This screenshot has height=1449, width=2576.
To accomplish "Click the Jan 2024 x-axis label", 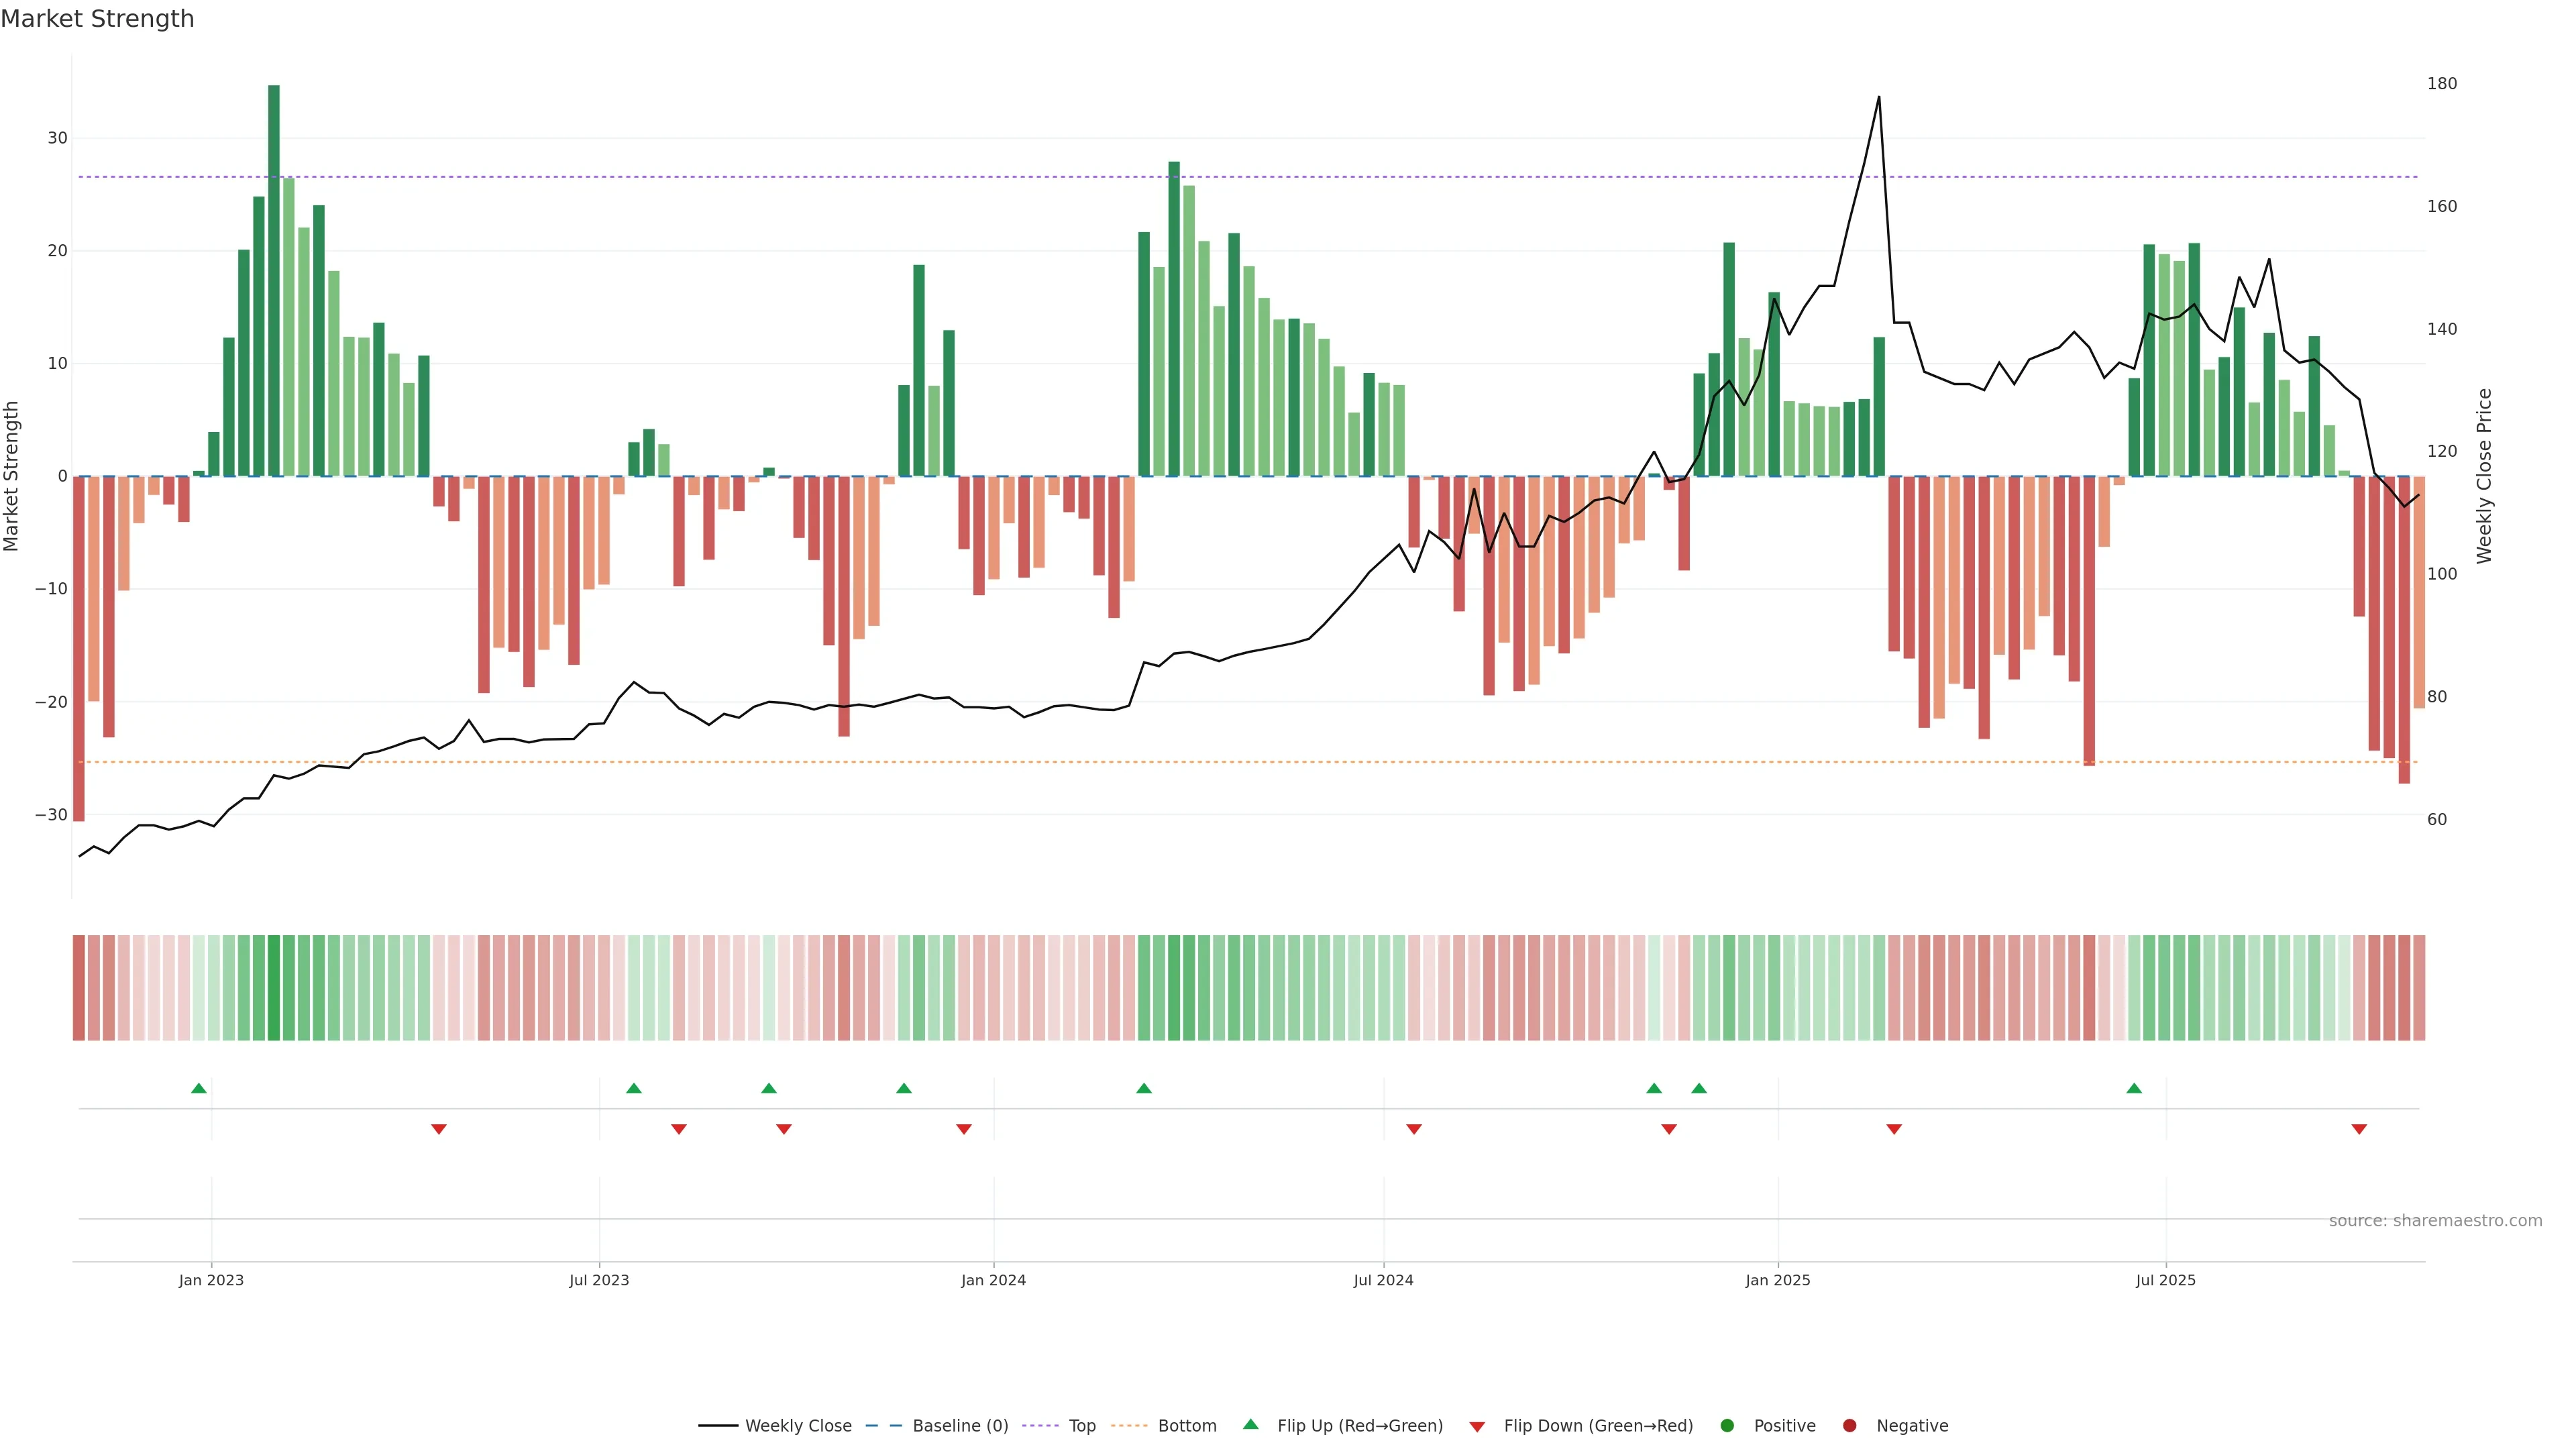I will click(x=993, y=1280).
